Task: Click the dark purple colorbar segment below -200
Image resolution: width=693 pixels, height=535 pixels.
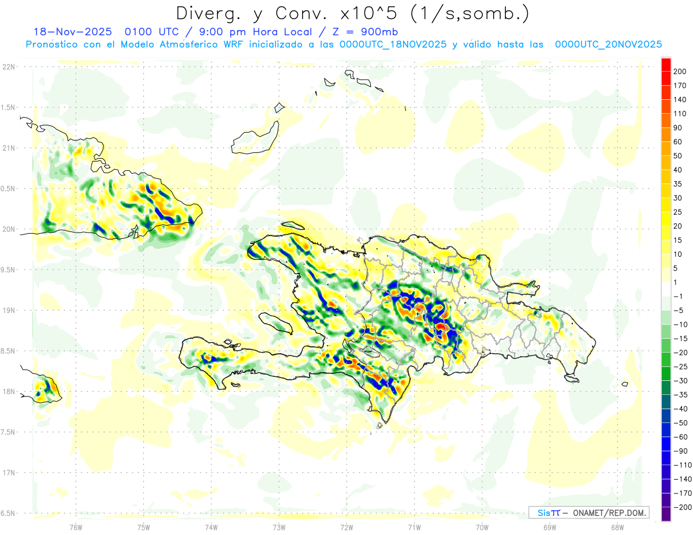Action: tap(666, 514)
